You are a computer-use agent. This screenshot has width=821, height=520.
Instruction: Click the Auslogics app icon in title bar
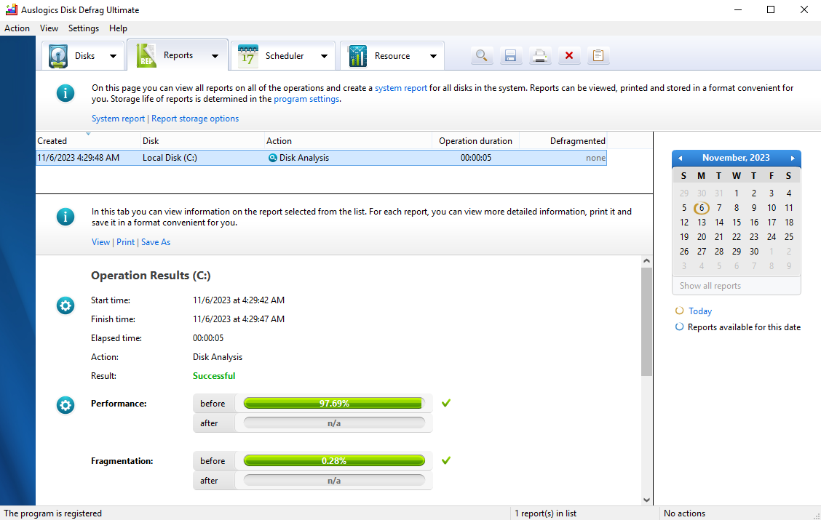[11, 9]
